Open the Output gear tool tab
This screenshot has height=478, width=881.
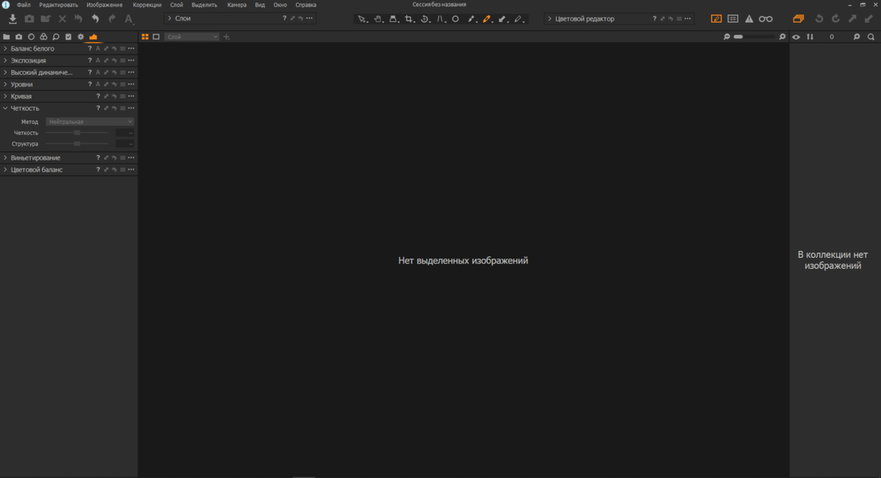81,37
